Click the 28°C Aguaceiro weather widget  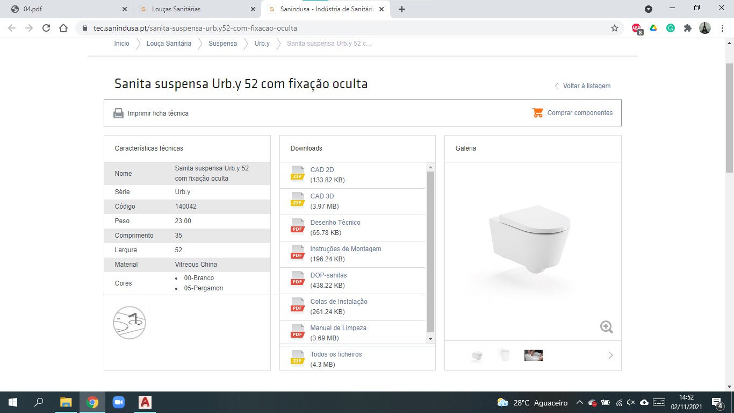532,402
